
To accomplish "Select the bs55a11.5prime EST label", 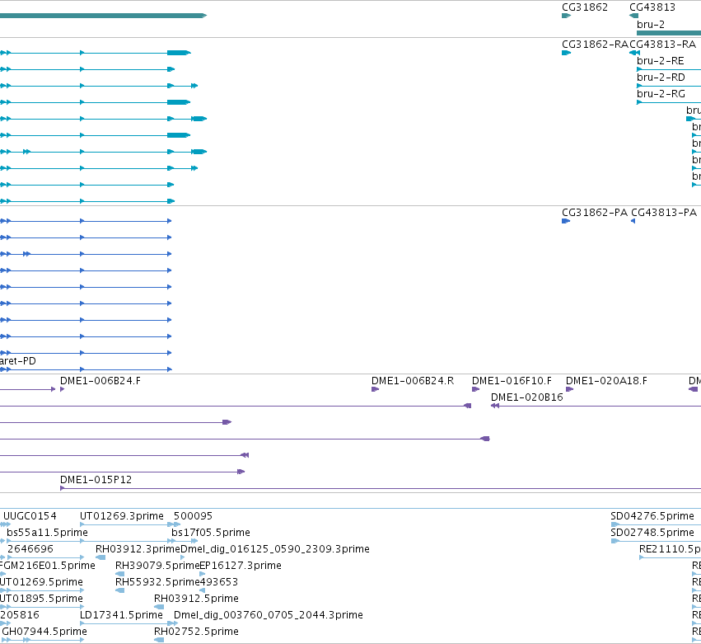I will click(x=47, y=533).
